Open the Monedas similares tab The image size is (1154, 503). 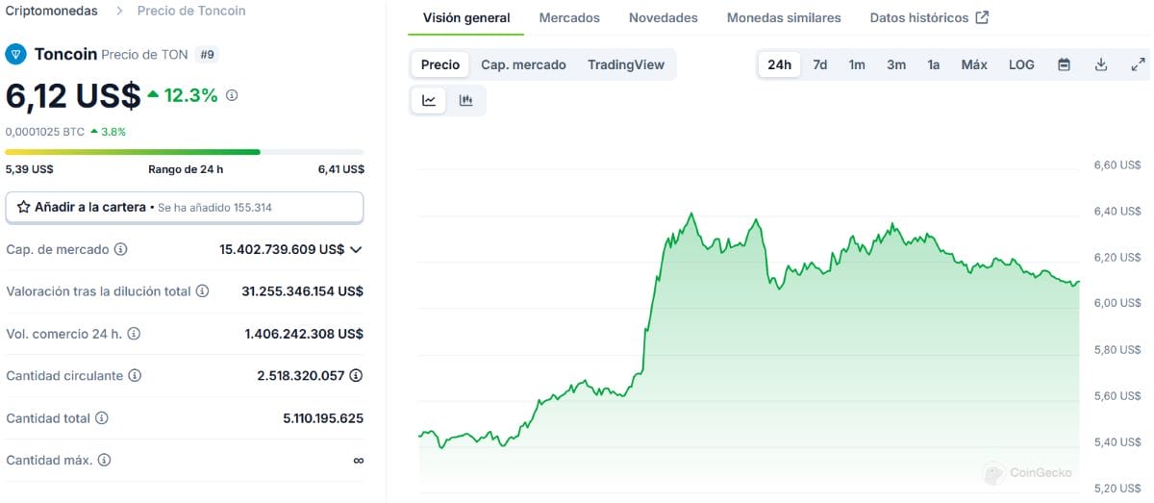[784, 17]
